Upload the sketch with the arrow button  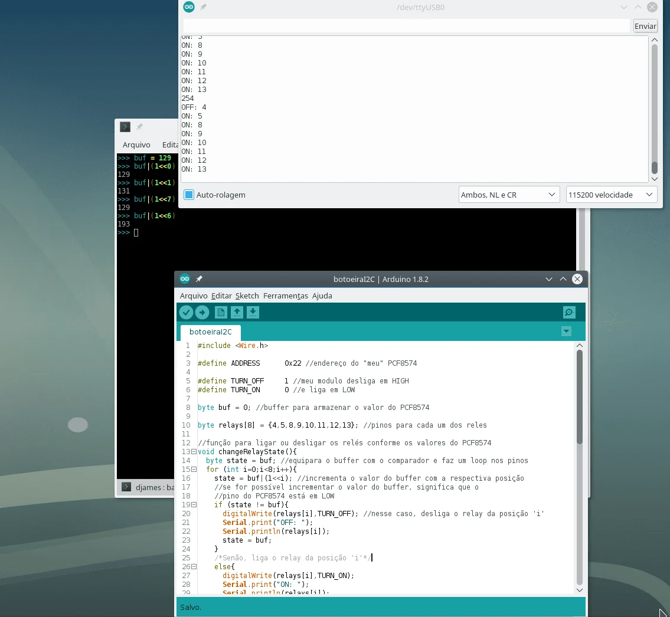[x=202, y=313]
